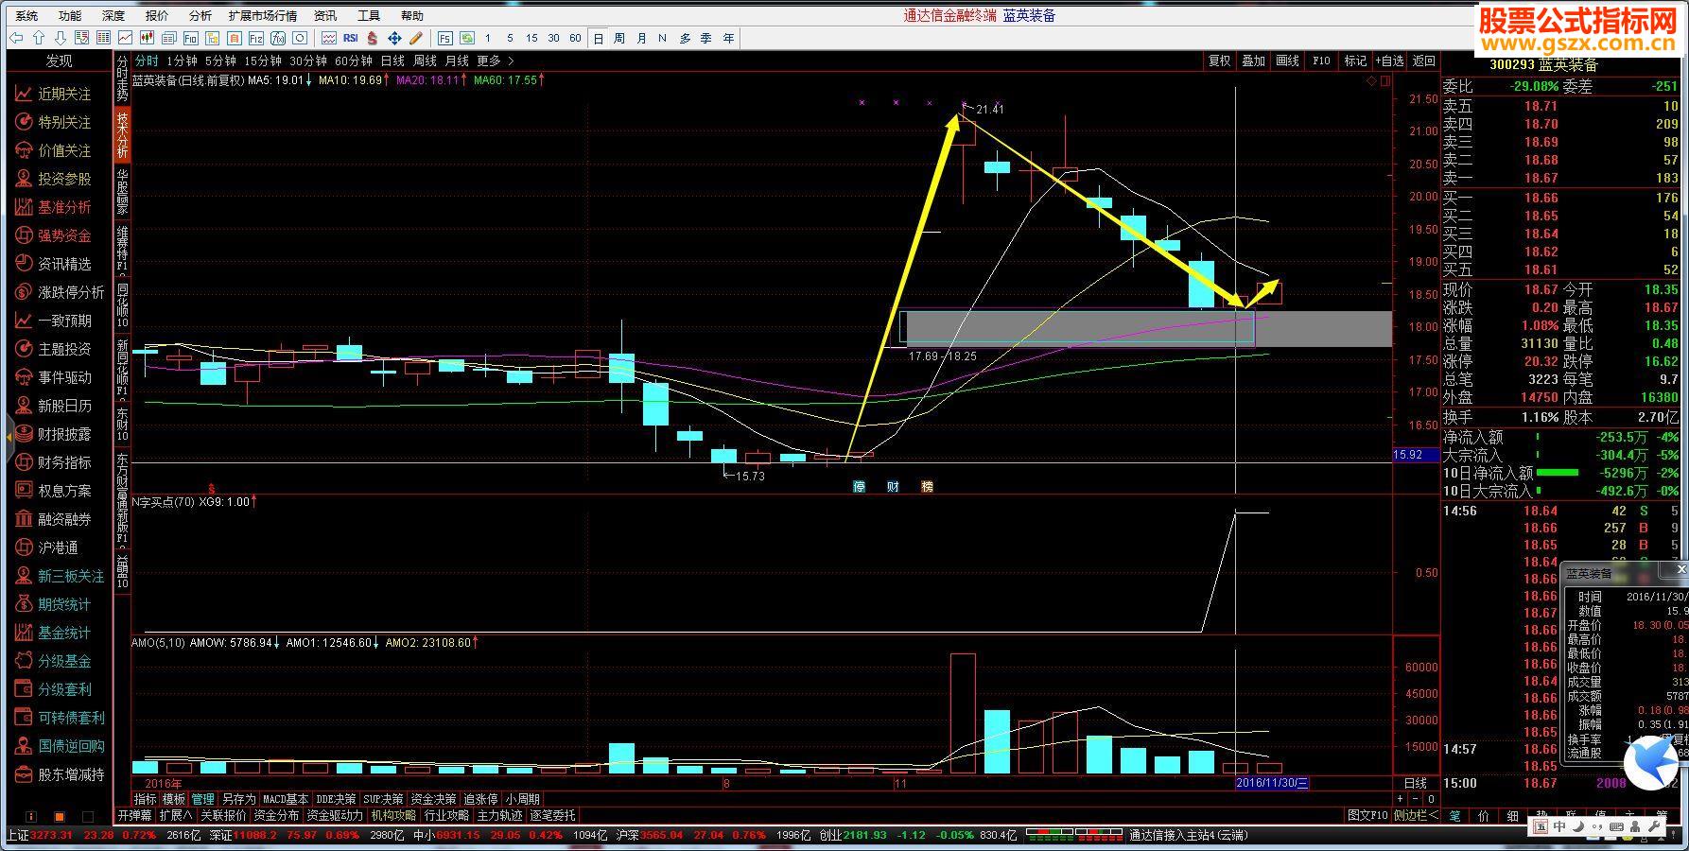This screenshot has width=1689, height=851.
Task: Click the 近期关注 sidebar icon
Action: pos(24,94)
